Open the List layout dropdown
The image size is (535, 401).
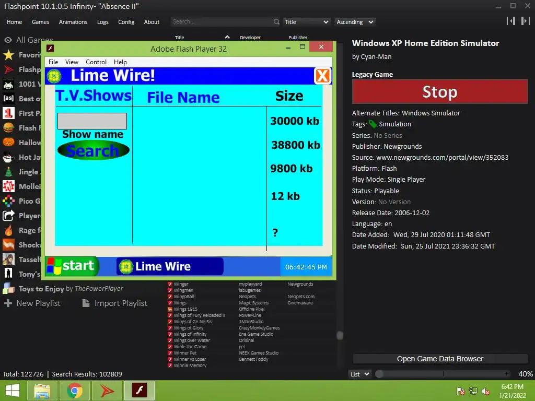tap(360, 374)
